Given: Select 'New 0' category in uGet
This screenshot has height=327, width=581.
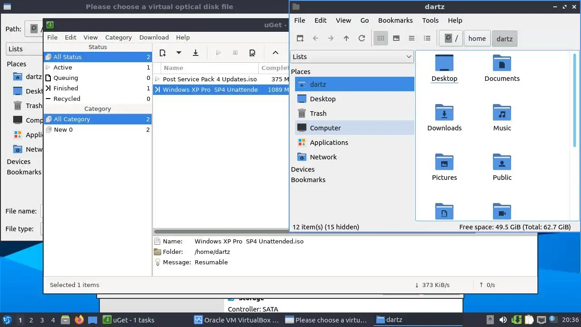Looking at the screenshot, I should point(98,129).
